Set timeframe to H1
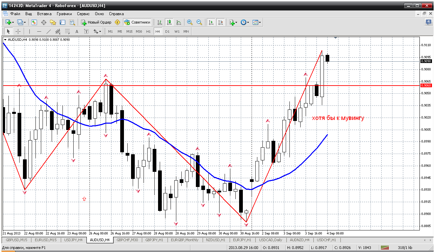This screenshot has width=435, height=252. [x=148, y=31]
